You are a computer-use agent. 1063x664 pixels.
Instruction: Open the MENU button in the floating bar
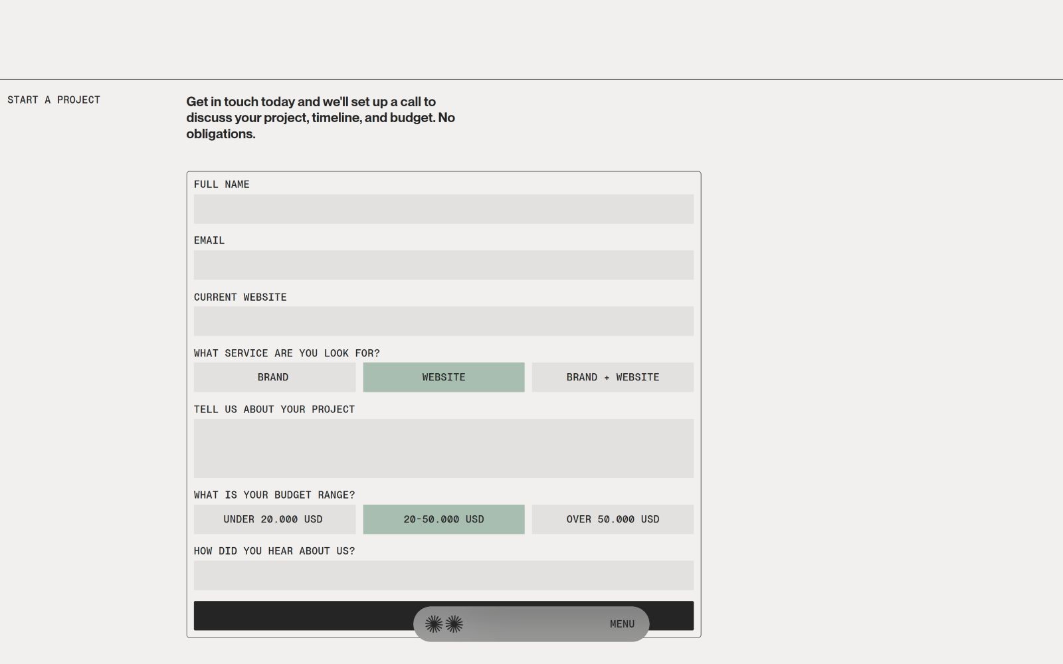[622, 624]
